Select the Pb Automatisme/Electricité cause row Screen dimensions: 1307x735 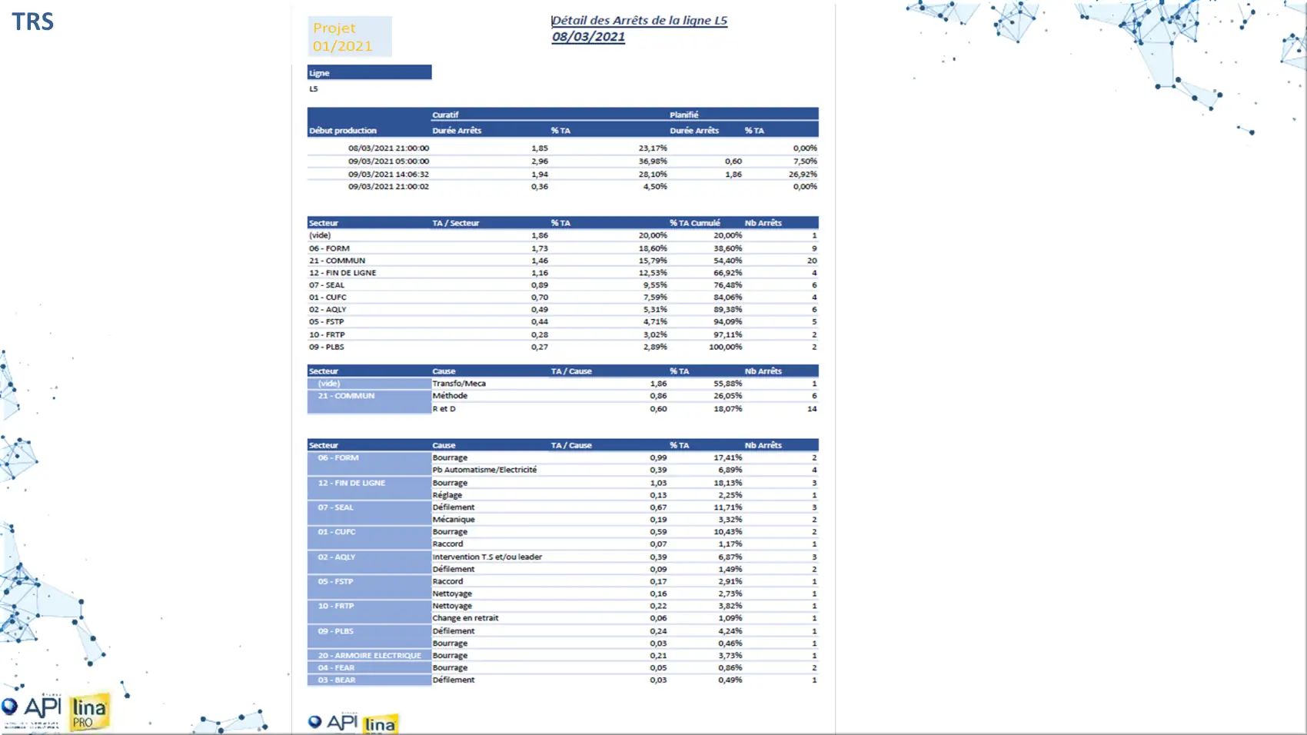tap(484, 470)
